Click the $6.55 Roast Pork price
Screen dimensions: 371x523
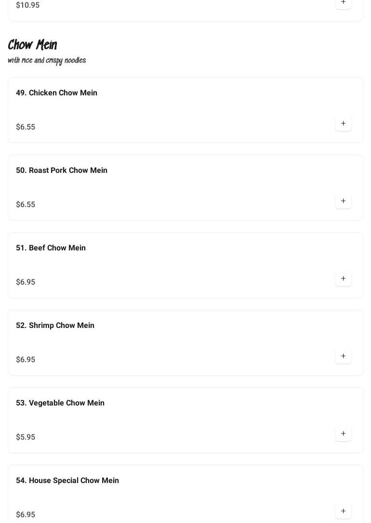click(x=26, y=205)
